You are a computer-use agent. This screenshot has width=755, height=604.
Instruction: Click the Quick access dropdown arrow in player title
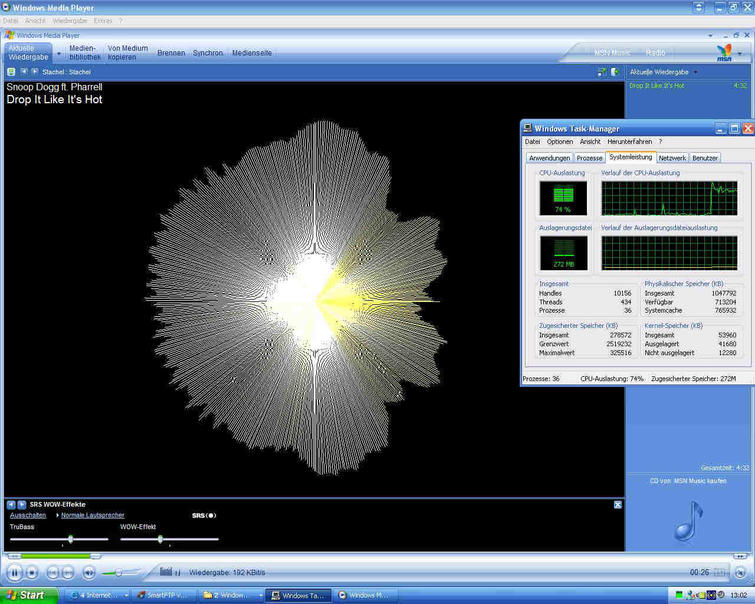(x=710, y=35)
